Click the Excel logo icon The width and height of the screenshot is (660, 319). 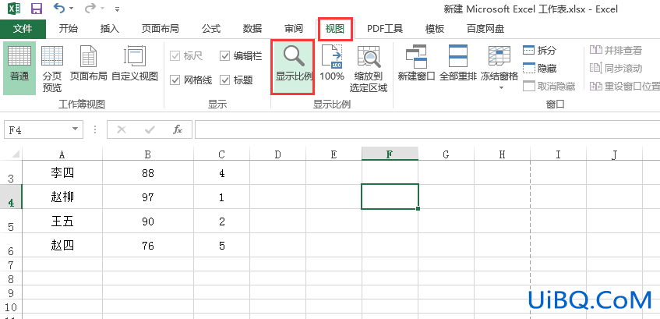(x=14, y=9)
